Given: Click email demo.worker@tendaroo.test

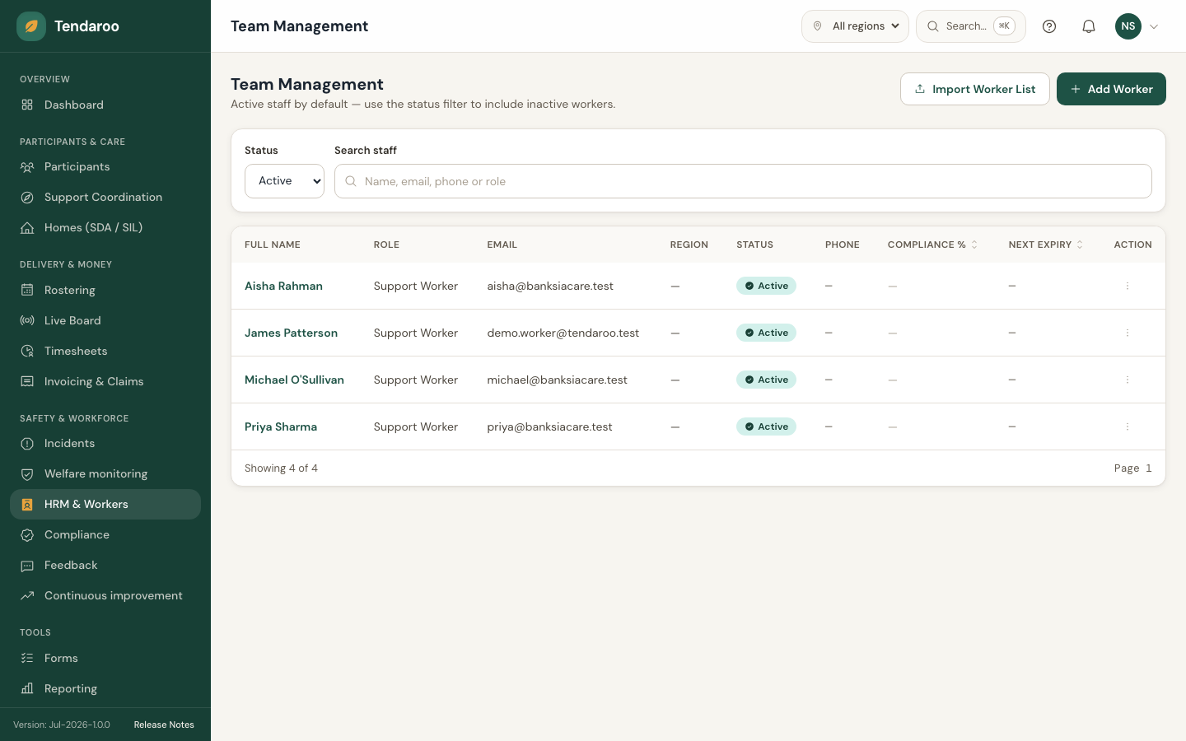Looking at the screenshot, I should [563, 333].
